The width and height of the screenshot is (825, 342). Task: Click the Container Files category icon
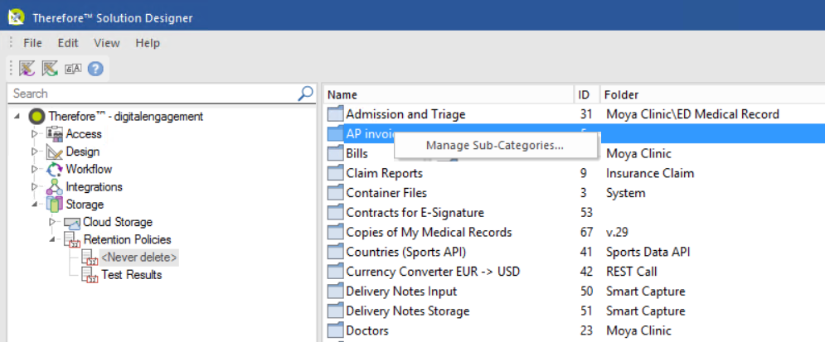click(335, 193)
